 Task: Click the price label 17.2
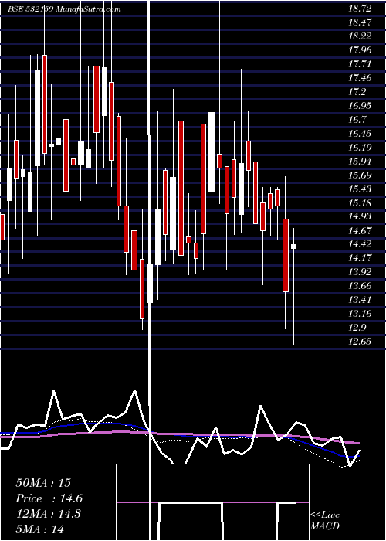tap(357, 92)
